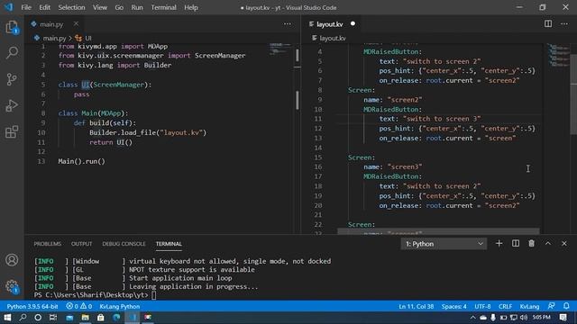Change indentation via Spaces: 4

click(453, 306)
